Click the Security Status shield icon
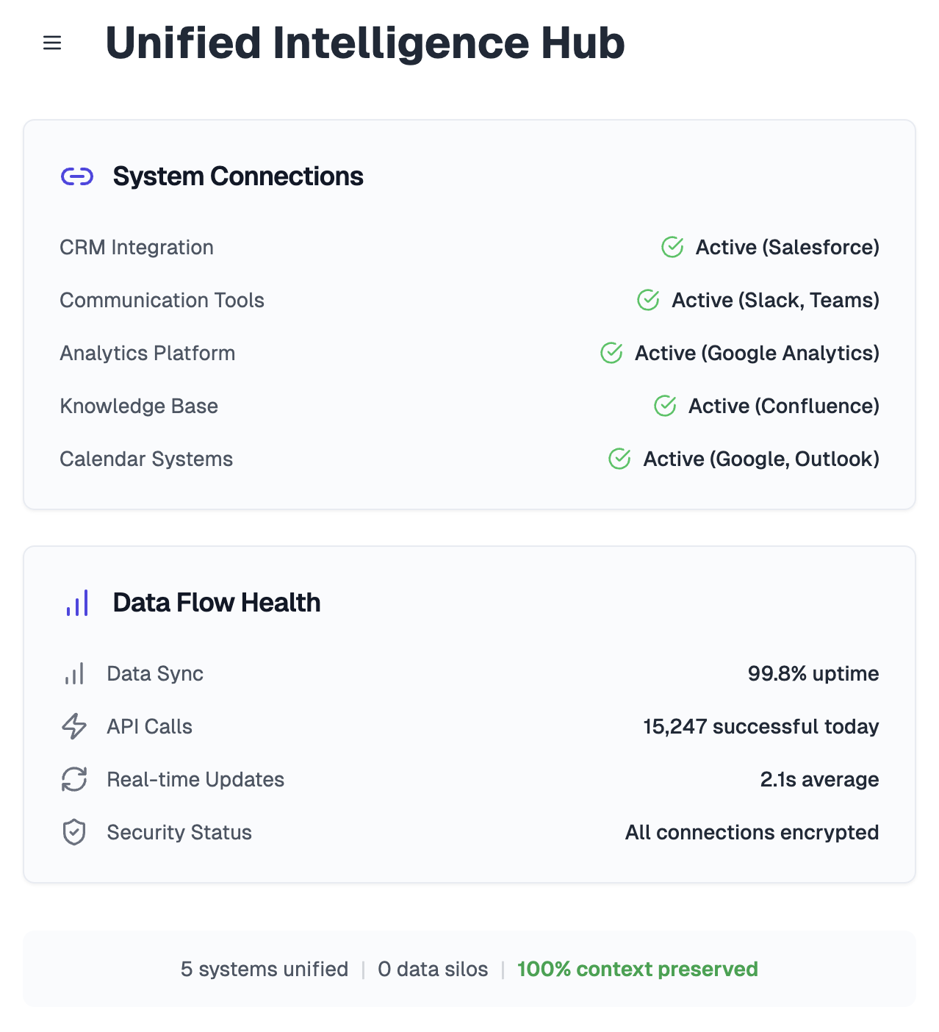Viewport: 939px width, 1032px height. [74, 832]
